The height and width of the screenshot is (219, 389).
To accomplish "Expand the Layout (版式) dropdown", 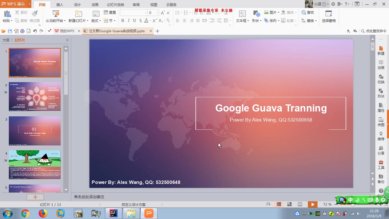I will pyautogui.click(x=100, y=21).
